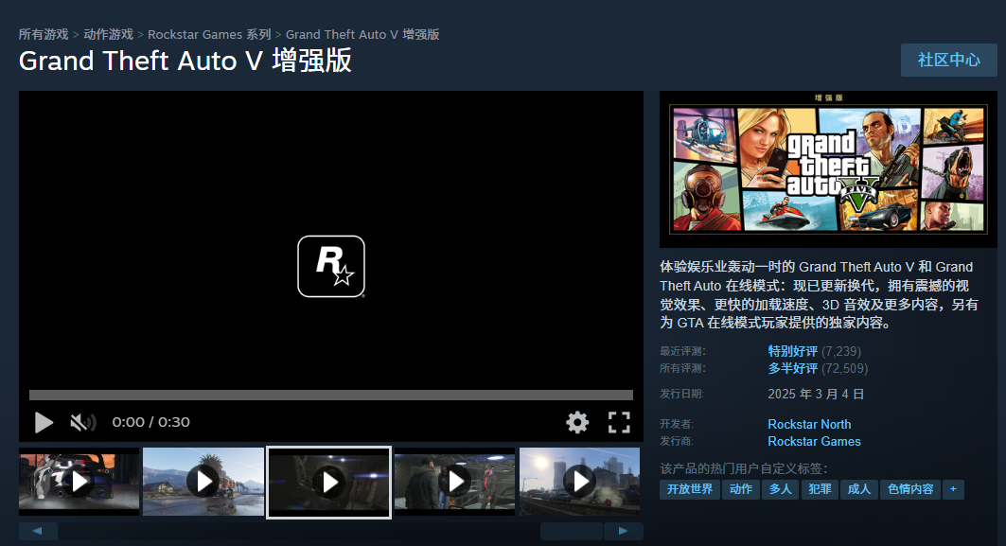This screenshot has height=546, width=1006.
Task: Click the play overlay on the last thumbnail
Action: (579, 482)
